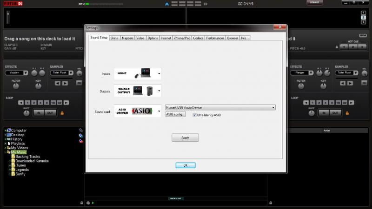Select layout 2 in the top-right panel selector

click(x=363, y=17)
